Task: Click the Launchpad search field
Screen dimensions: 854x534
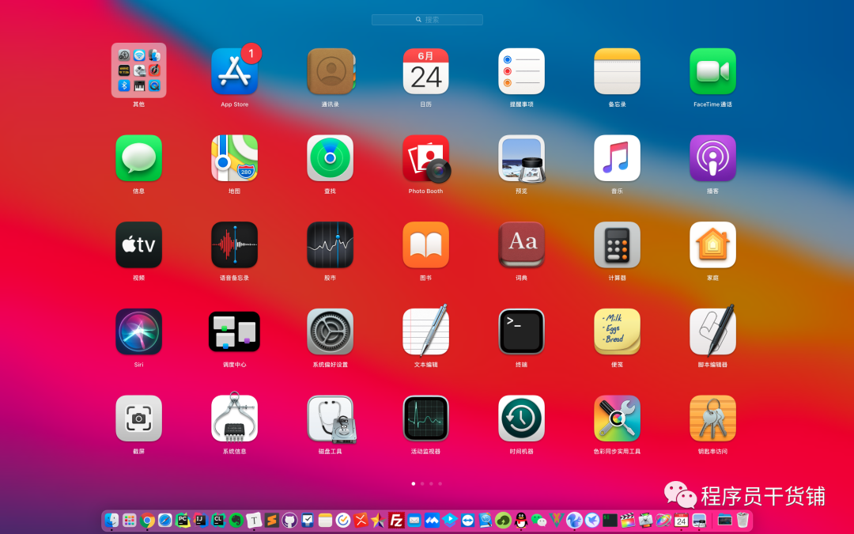Action: tap(427, 20)
